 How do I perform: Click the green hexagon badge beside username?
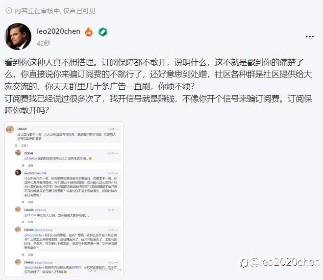[103, 32]
